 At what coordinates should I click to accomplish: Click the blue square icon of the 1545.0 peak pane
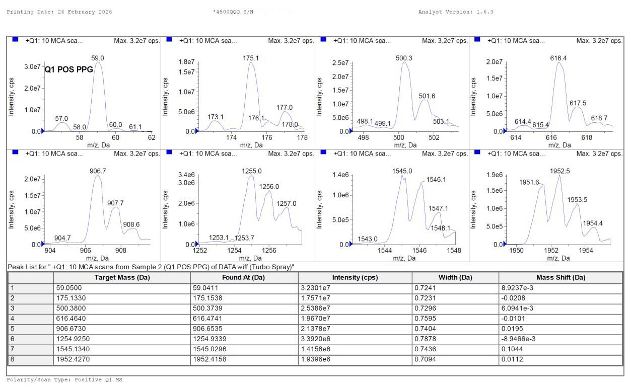click(323, 152)
